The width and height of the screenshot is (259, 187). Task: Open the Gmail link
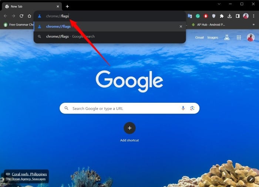pos(199,37)
